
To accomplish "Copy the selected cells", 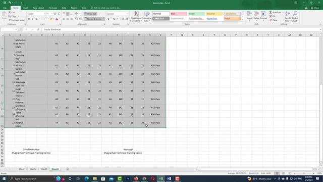I will click(x=13, y=16).
